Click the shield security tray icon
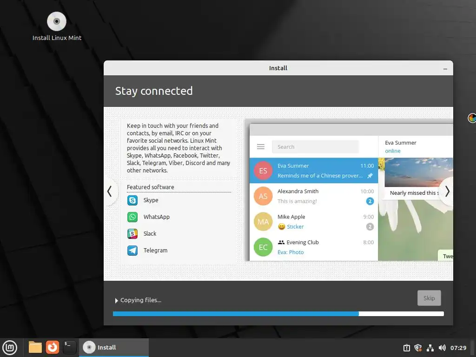This screenshot has height=357, width=476. 418,348
